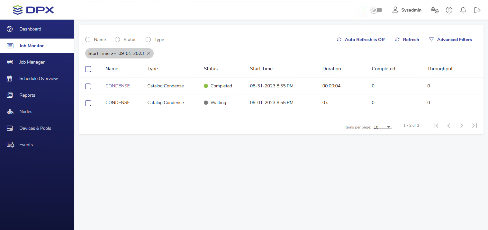
Task: Go to the next page arrow
Action: tap(461, 126)
